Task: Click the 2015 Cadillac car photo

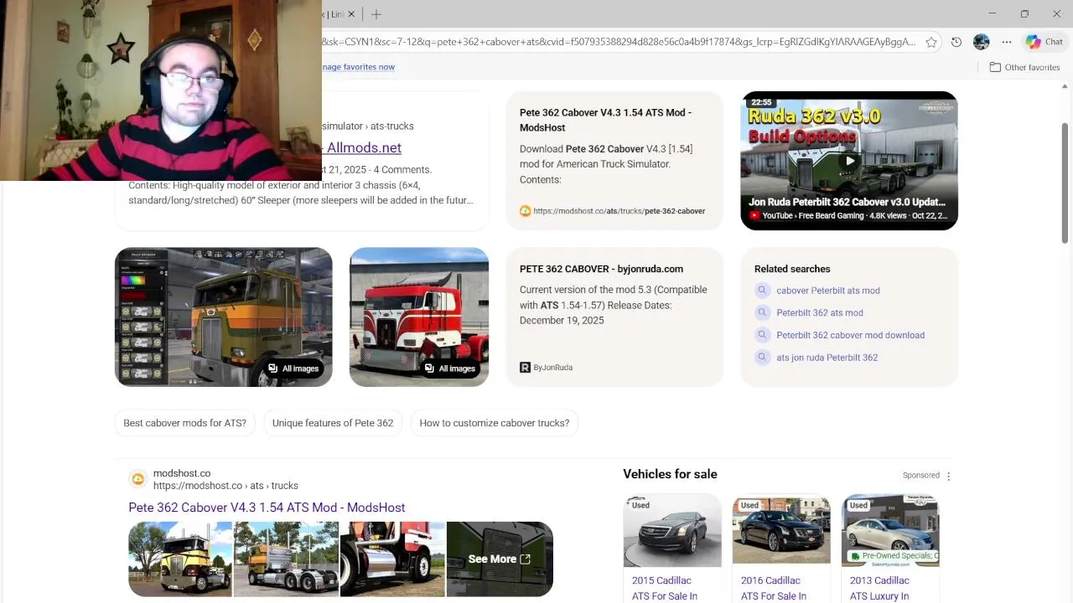Action: (x=672, y=531)
